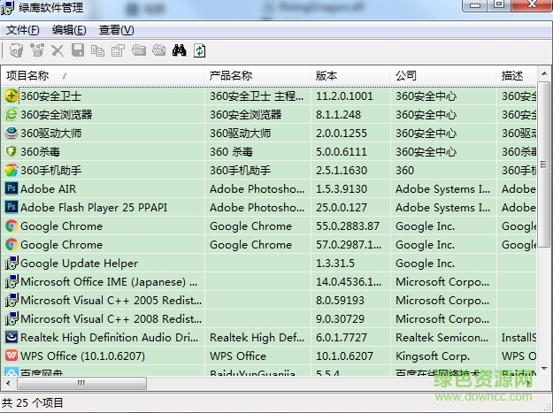Viewport: 553px width, 413px height.
Task: Open the 文件(F) menu
Action: tap(23, 30)
